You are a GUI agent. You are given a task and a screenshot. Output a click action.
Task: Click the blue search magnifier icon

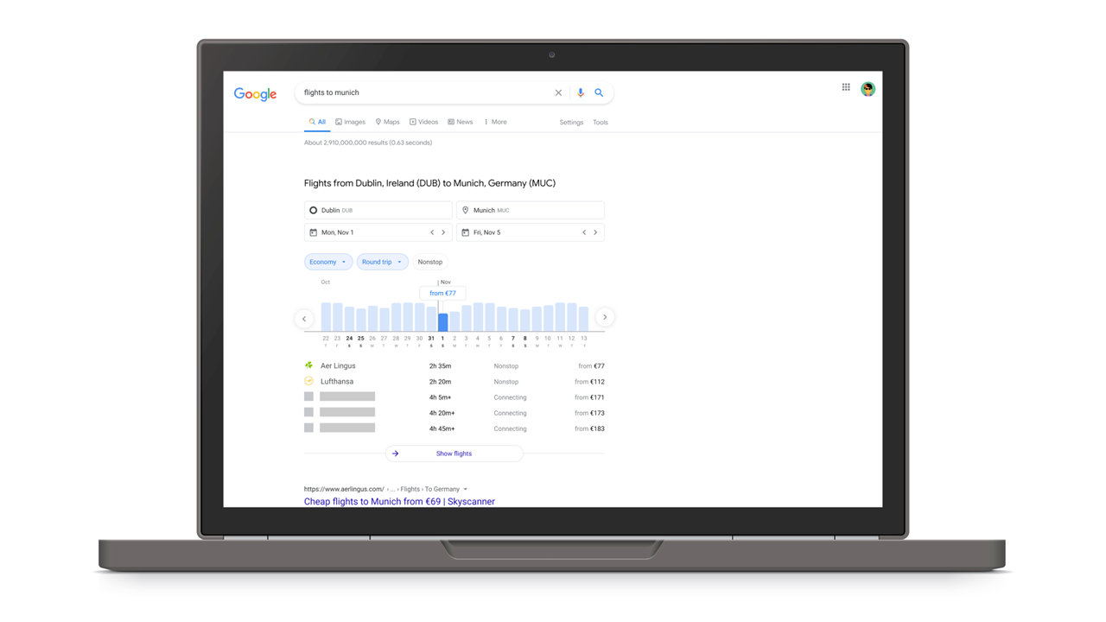[599, 92]
